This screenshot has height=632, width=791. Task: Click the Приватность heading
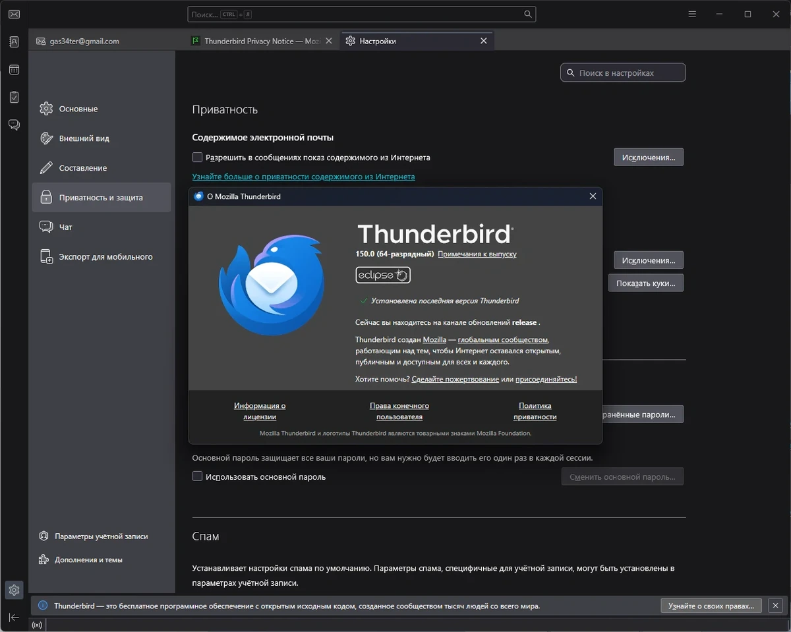225,110
